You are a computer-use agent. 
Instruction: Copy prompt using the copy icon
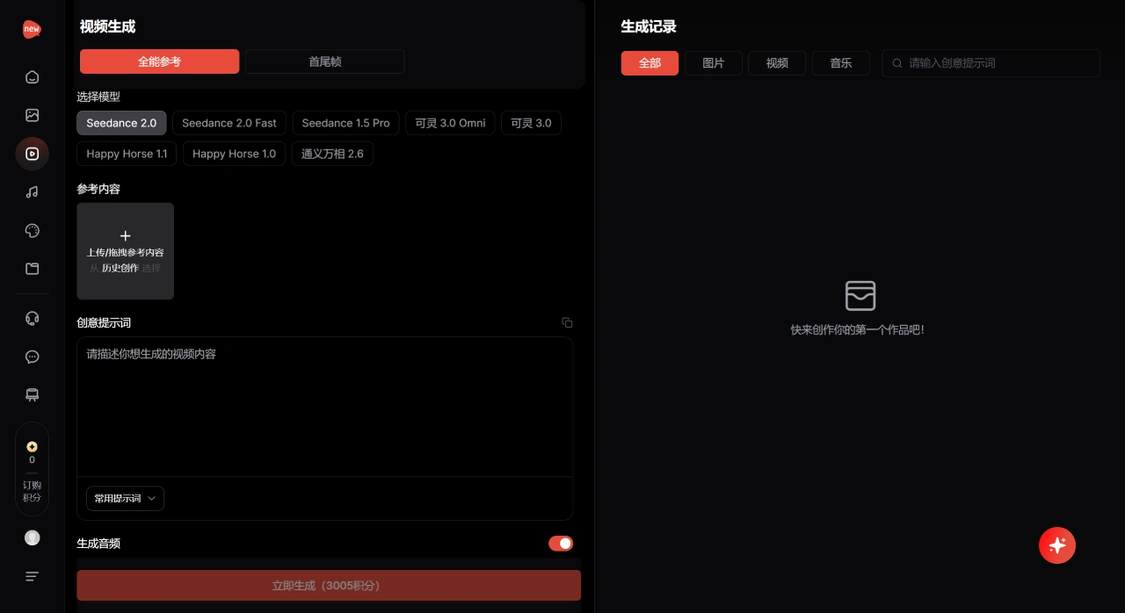point(567,322)
